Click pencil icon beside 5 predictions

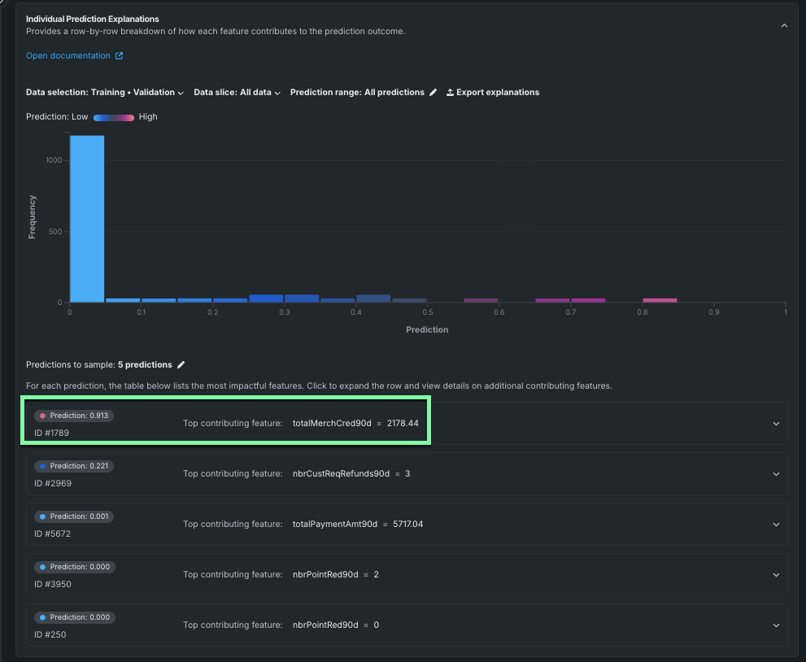tap(181, 365)
